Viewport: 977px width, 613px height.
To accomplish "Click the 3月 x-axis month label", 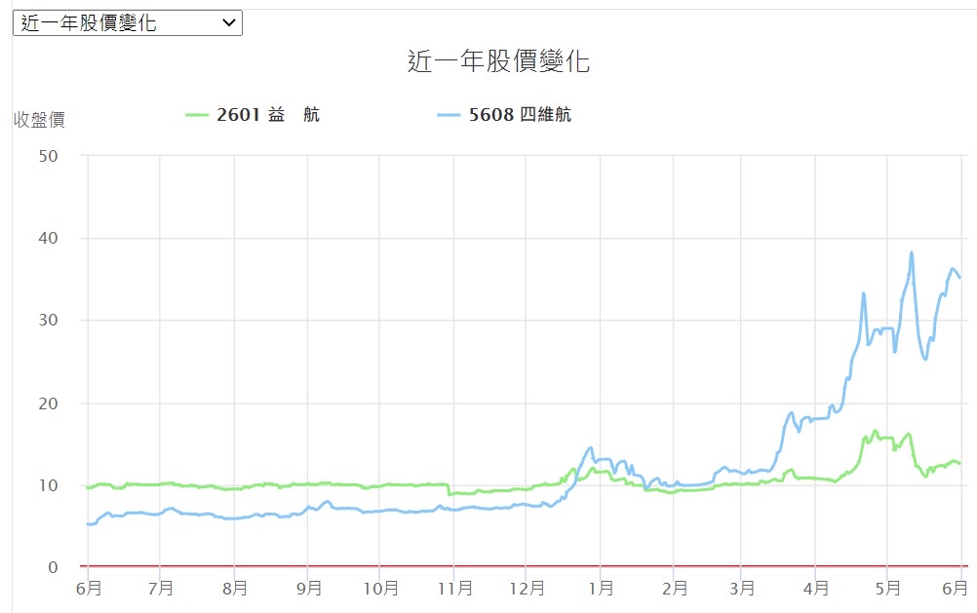I will [740, 589].
